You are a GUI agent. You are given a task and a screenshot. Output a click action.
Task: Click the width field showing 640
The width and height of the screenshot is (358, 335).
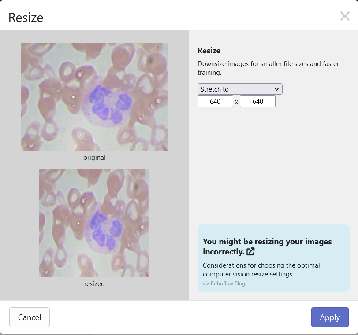pyautogui.click(x=215, y=102)
